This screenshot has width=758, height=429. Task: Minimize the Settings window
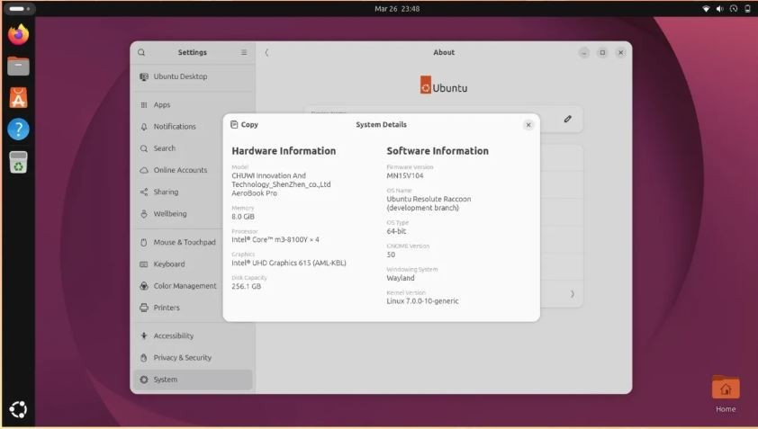click(584, 52)
